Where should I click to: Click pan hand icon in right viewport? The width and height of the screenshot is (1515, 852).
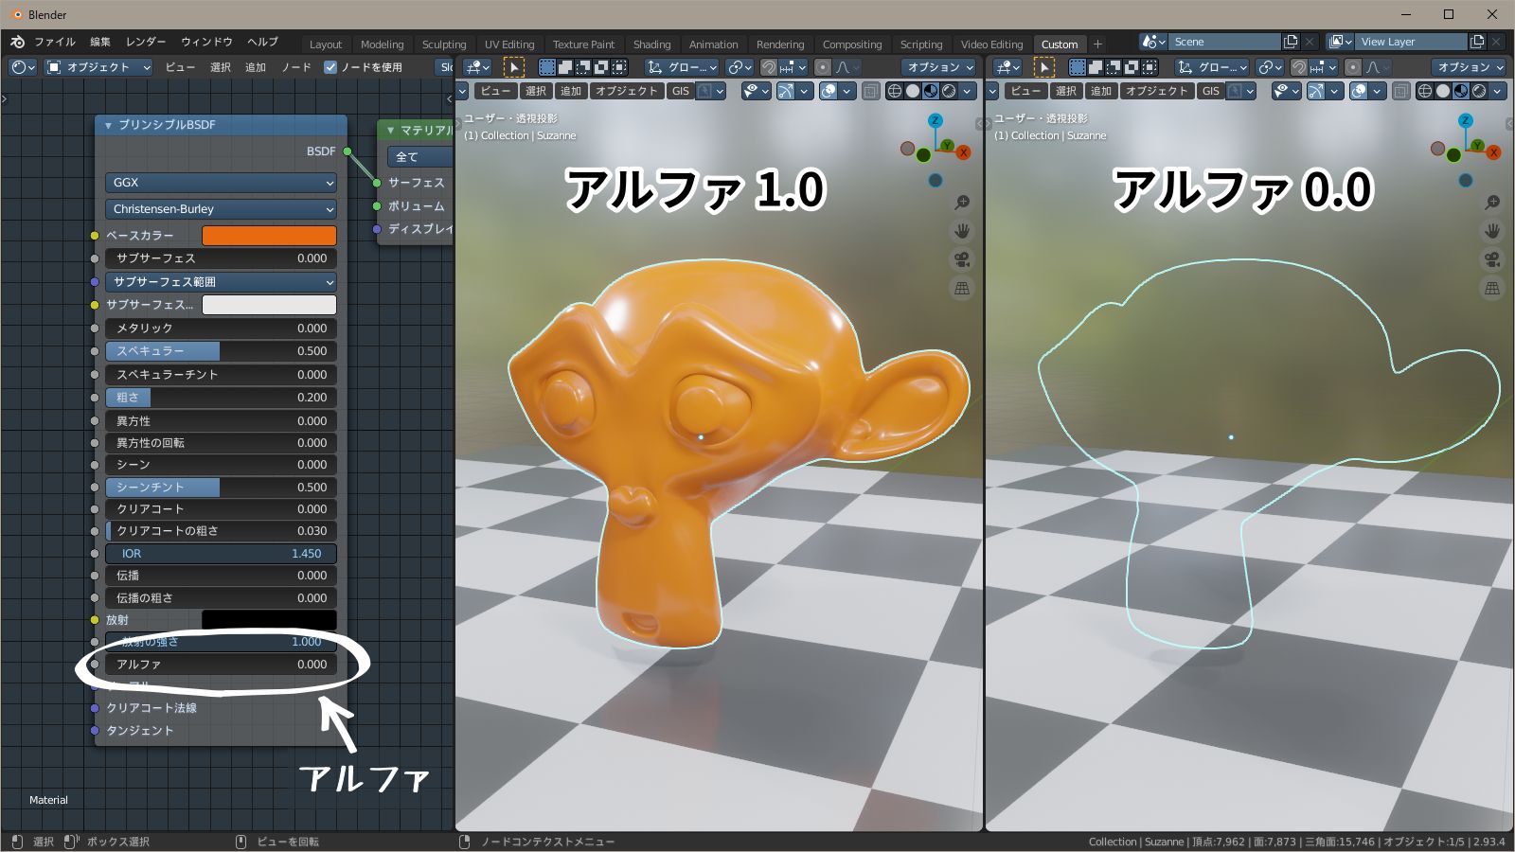tap(1492, 231)
